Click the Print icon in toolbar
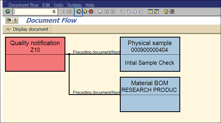Image resolution: width=221 pixels, height=123 pixels. coord(100,11)
